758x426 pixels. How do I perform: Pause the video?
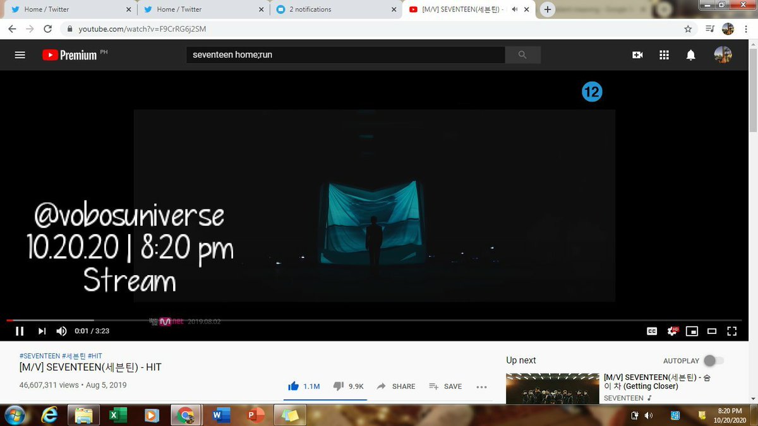point(20,331)
